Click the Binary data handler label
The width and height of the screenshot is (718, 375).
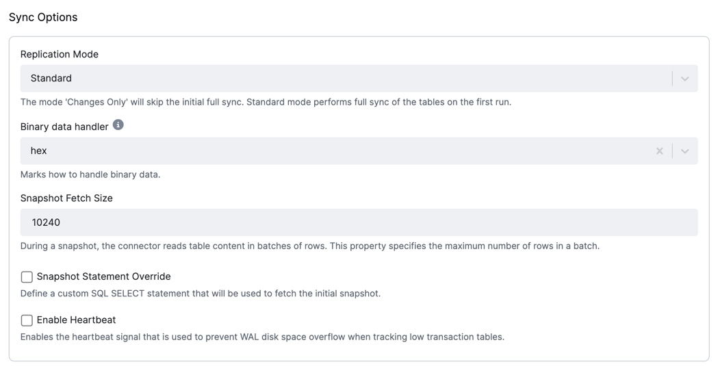[64, 127]
